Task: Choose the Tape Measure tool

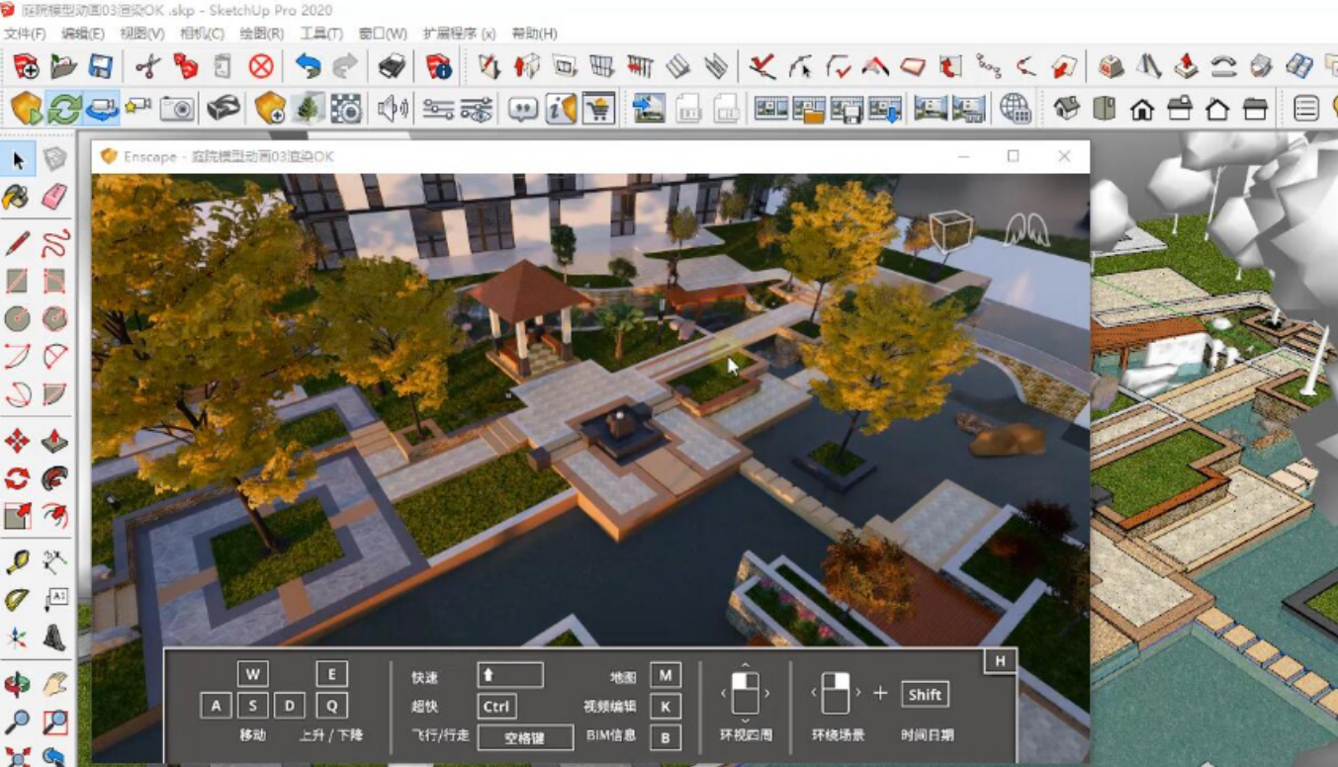Action: tap(17, 562)
